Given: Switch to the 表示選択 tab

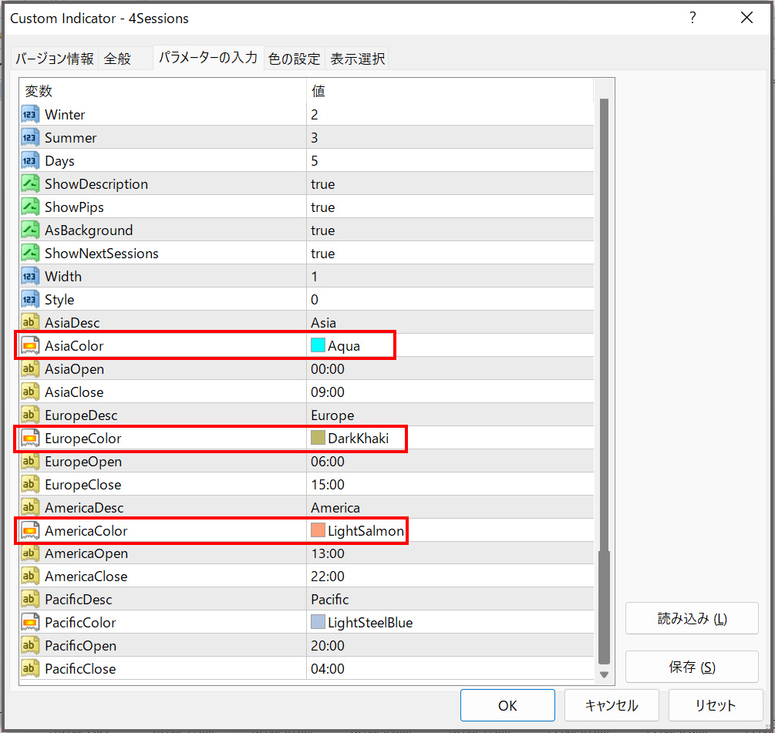Looking at the screenshot, I should pyautogui.click(x=357, y=59).
